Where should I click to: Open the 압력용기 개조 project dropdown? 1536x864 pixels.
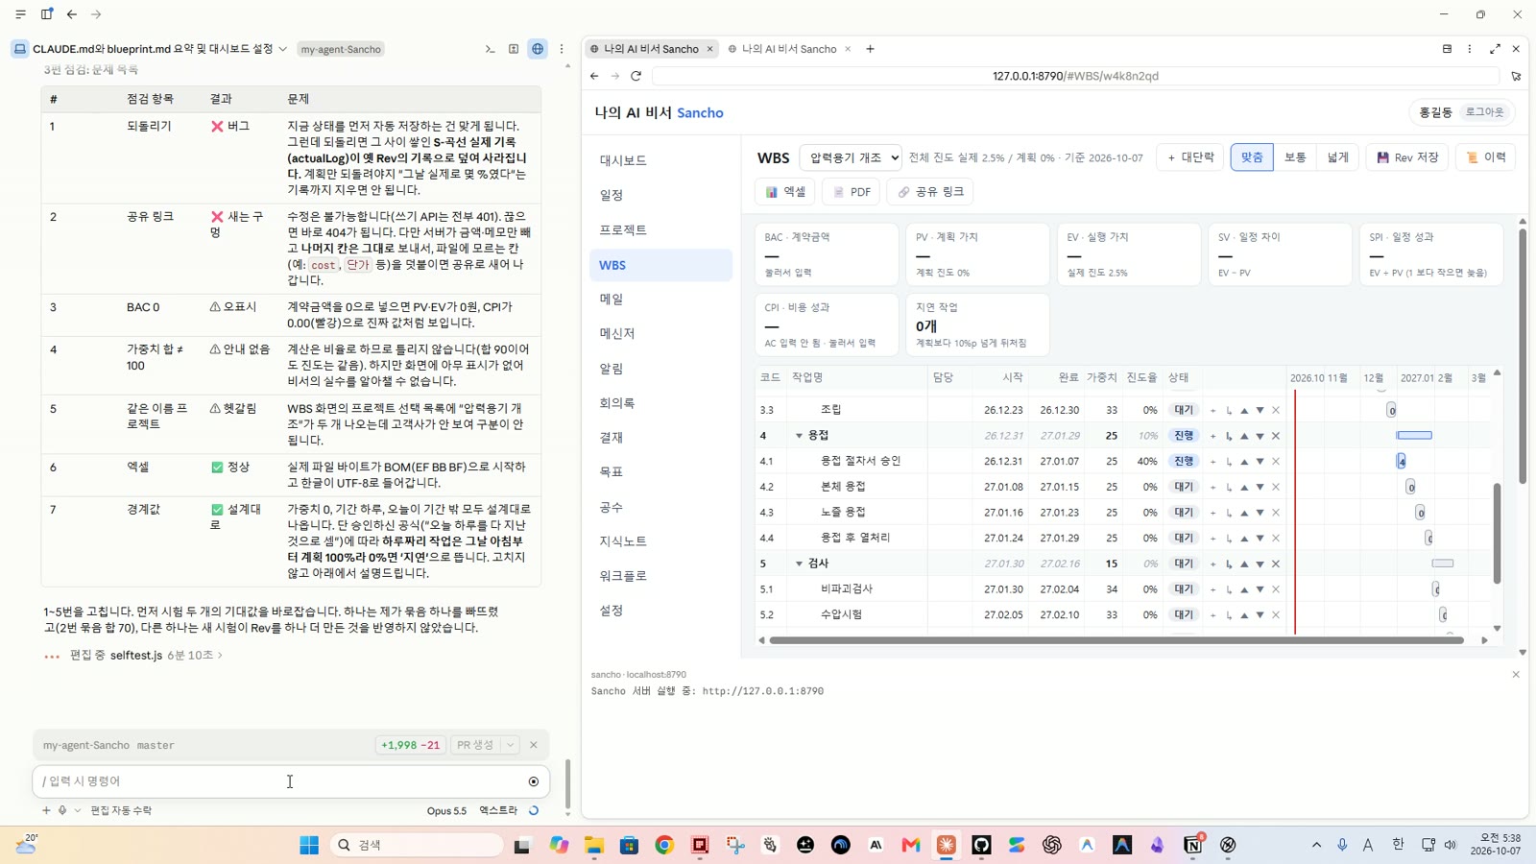[851, 157]
